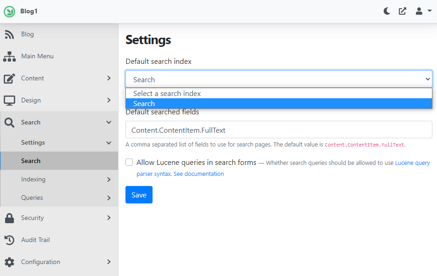Click the 'Default search index' label
Viewport: 437px width, 276px height.
[x=159, y=61]
